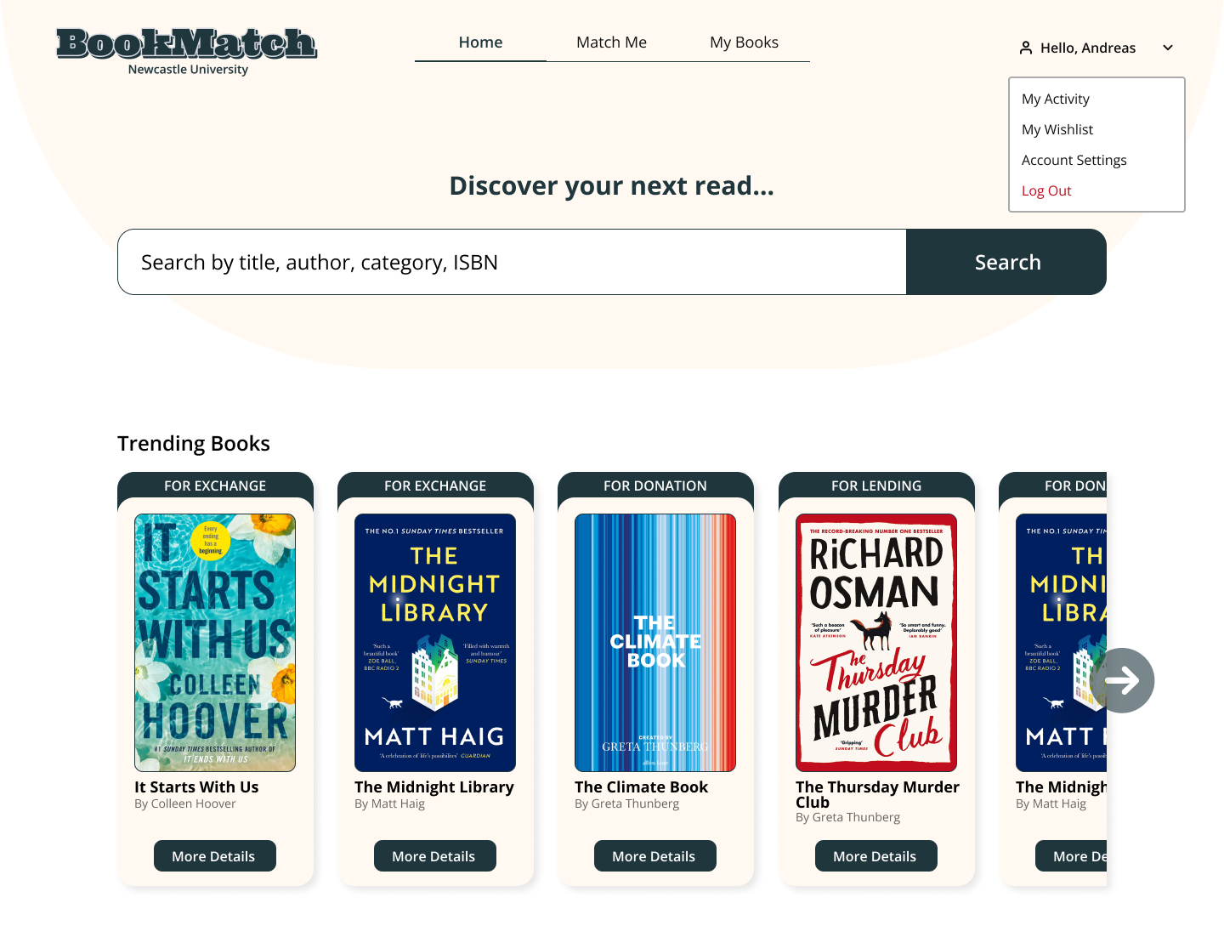This screenshot has width=1224, height=937.
Task: Open Account Settings
Action: tap(1074, 160)
